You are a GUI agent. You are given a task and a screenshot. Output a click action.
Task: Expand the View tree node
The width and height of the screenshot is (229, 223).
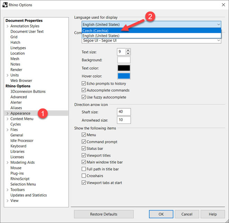coord(7,201)
